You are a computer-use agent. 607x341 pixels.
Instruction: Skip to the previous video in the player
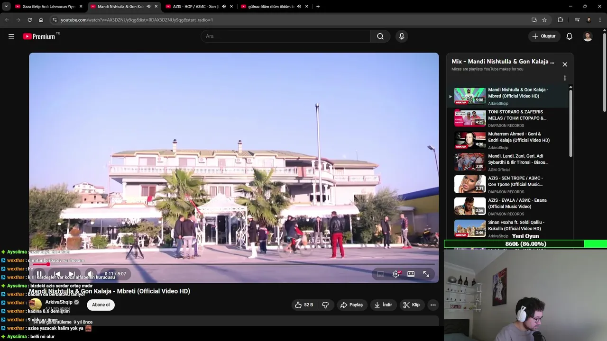(x=56, y=274)
